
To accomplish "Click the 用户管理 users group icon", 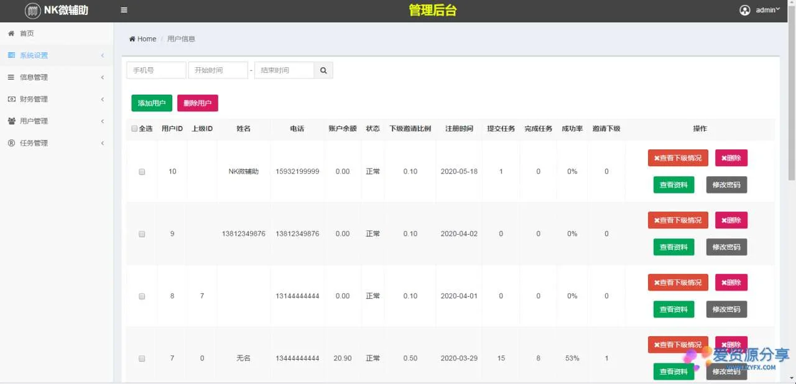I will click(x=11, y=121).
